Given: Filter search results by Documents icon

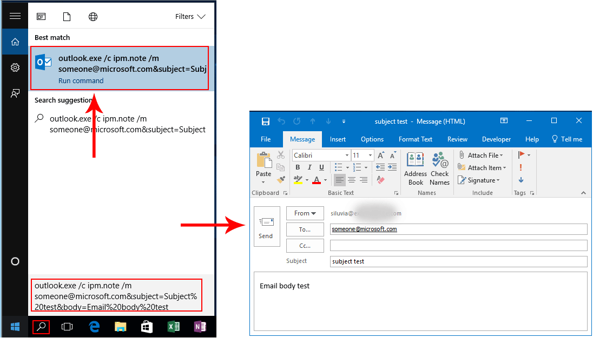Looking at the screenshot, I should 67,17.
